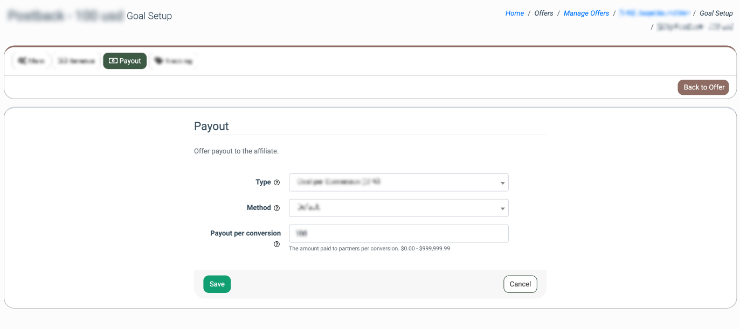
Task: Click the money icon on Payout tab
Action: [113, 61]
